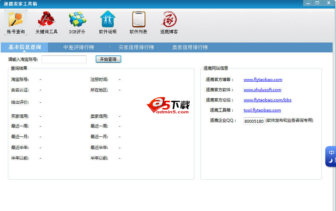Open the 软件列表 software list
This screenshot has height=211, width=336.
click(138, 23)
